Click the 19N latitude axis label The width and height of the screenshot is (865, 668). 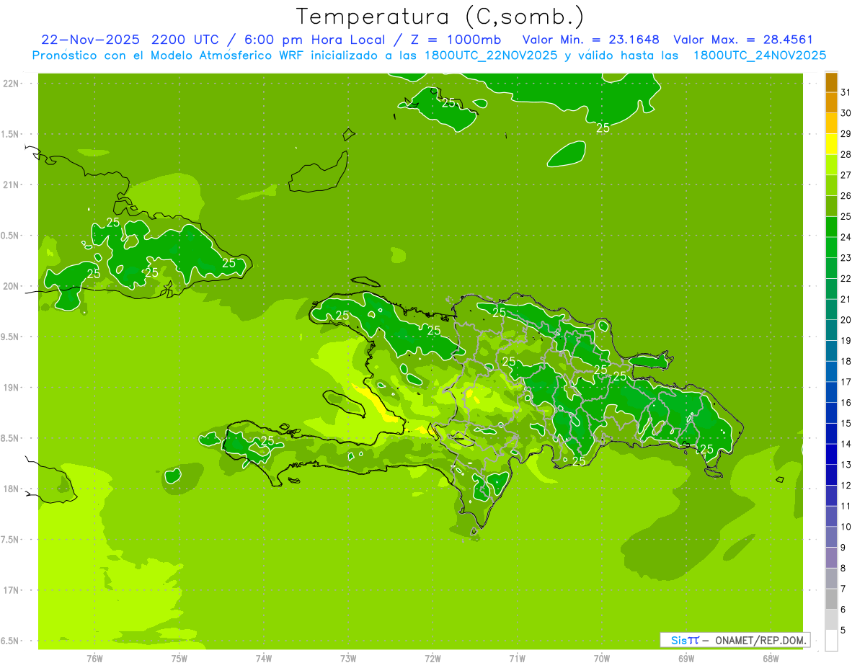pos(12,388)
